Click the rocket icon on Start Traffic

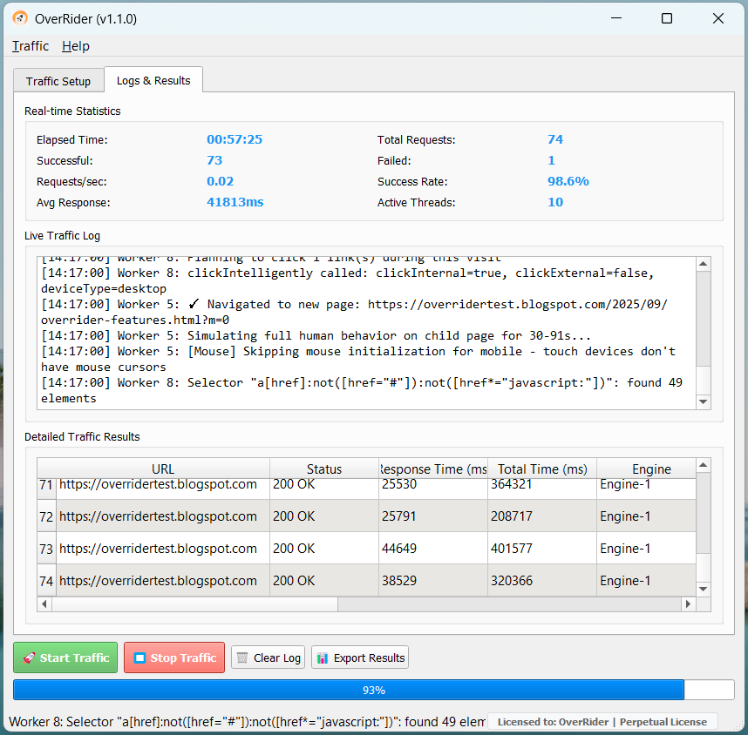[x=29, y=657]
